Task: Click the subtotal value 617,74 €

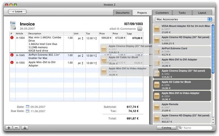Action: click(x=133, y=107)
